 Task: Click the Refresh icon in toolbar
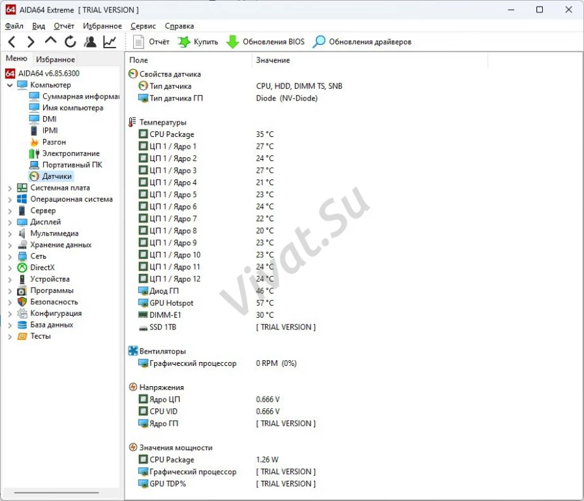[x=70, y=42]
